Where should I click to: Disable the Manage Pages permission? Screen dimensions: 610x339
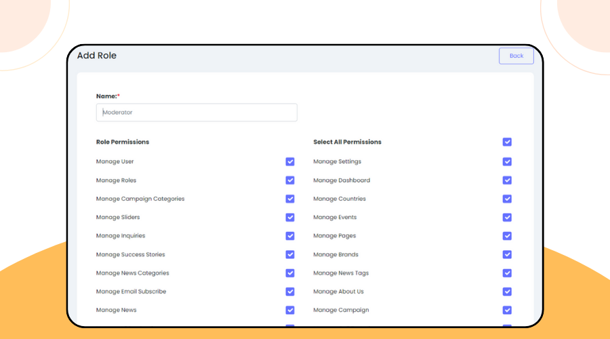(507, 236)
